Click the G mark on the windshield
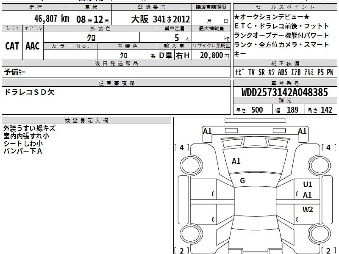The image size is (339, 254). click(x=242, y=181)
